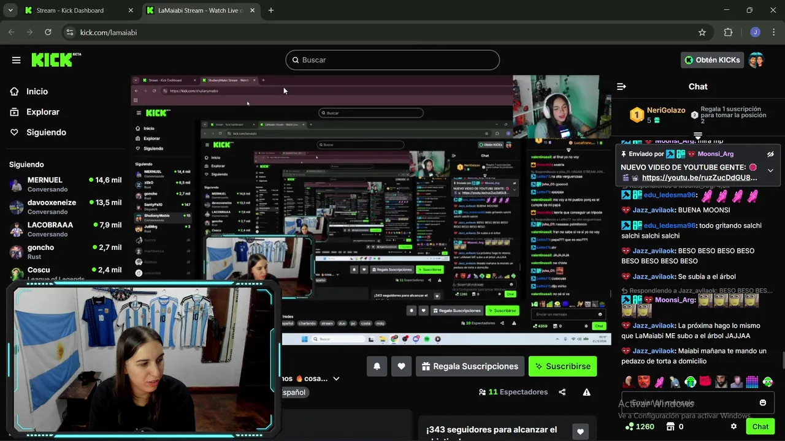Viewport: 785px width, 441px height.
Task: Hide the pinned message with the eye-slash icon
Action: (770, 154)
